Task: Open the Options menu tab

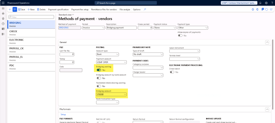Action: (137, 9)
